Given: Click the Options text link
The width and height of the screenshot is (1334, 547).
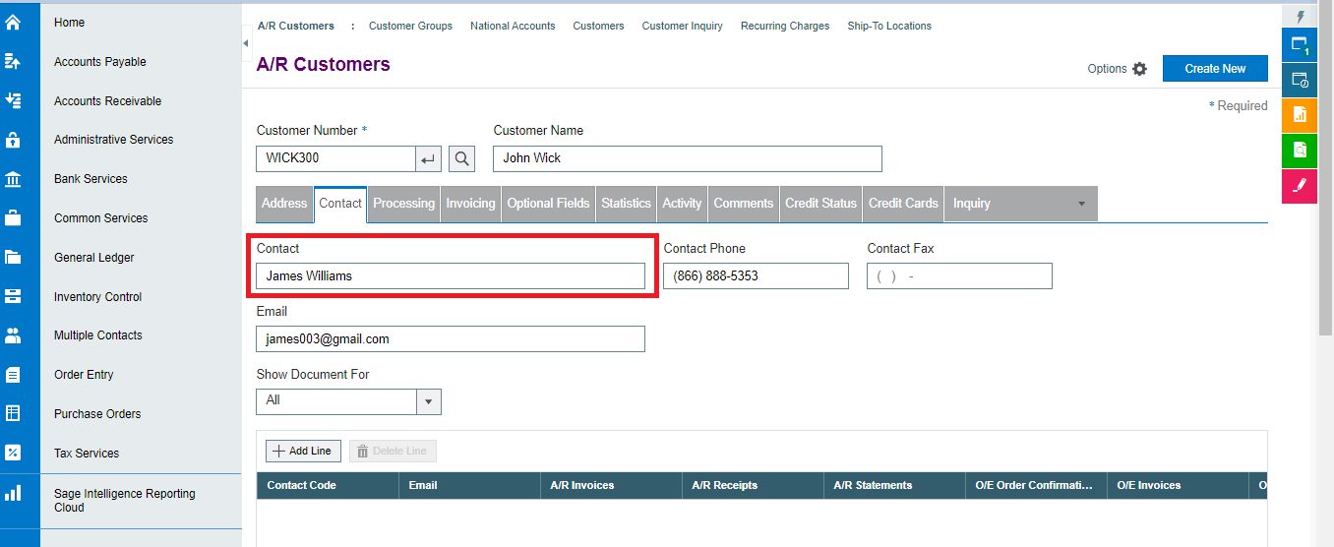Looking at the screenshot, I should (1107, 69).
